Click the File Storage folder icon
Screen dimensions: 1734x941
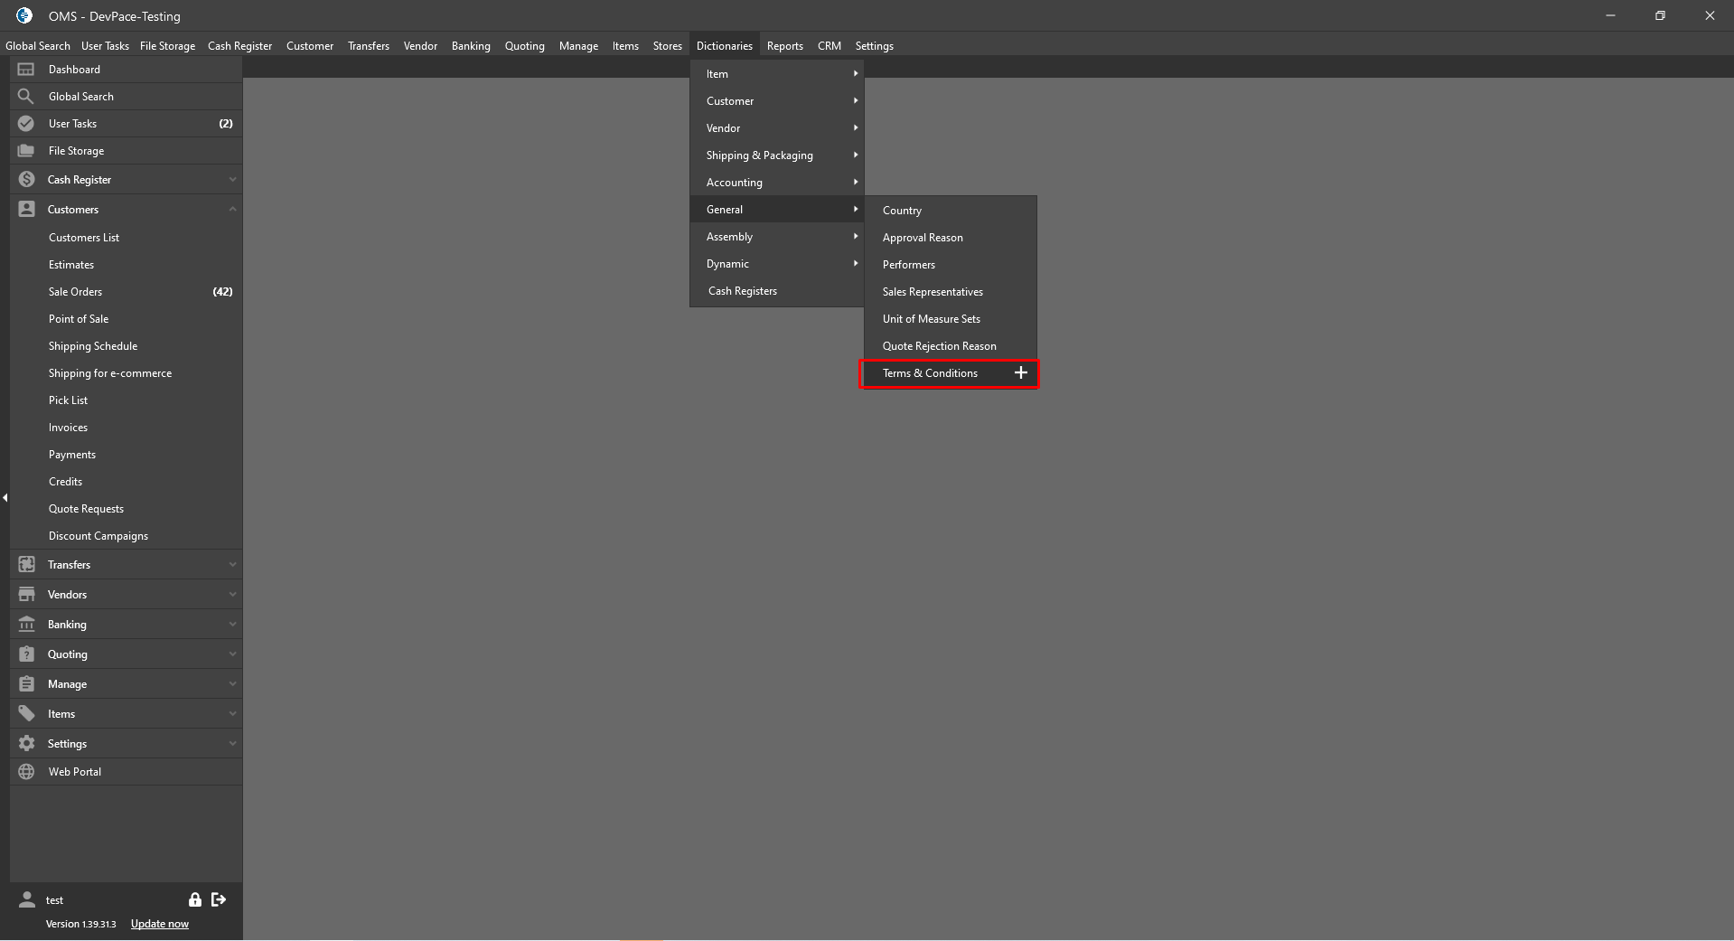point(26,151)
